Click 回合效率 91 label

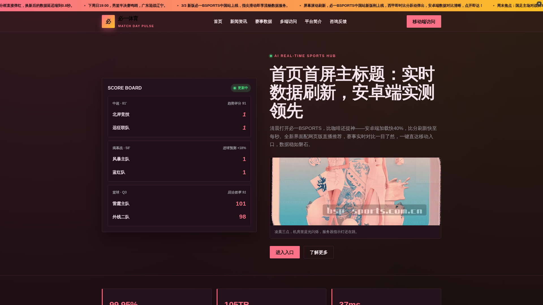[x=237, y=192]
